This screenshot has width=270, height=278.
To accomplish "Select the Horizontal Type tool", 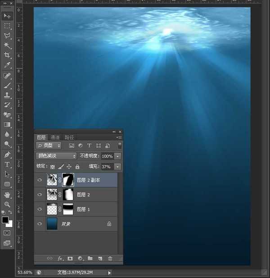I will coord(7,164).
